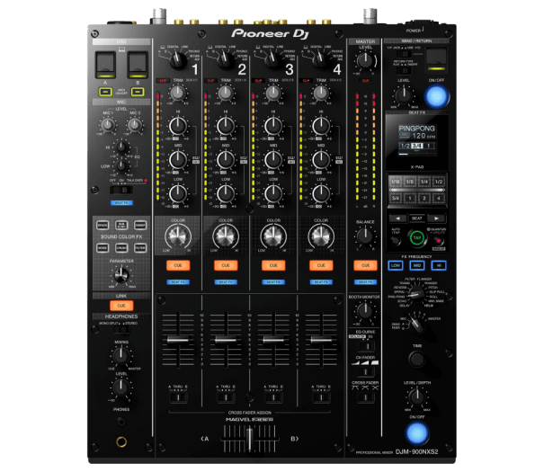Tap the 3/4 X-PAD beat pad
Image resolution: width=544 pixels, height=472 pixels.
[396, 199]
